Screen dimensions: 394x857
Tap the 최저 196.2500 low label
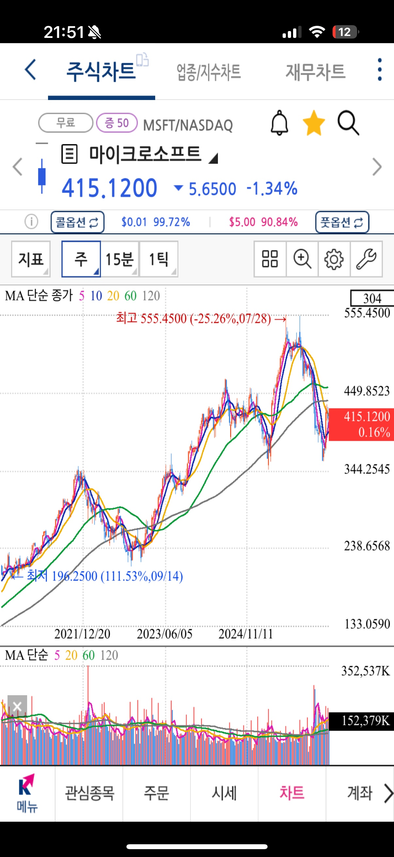(98, 576)
